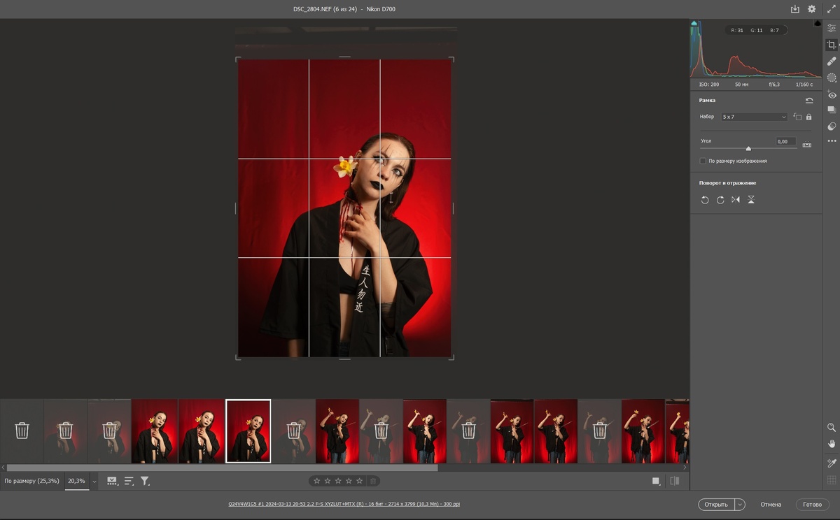Click the save image download icon
The image size is (840, 520).
click(x=794, y=9)
